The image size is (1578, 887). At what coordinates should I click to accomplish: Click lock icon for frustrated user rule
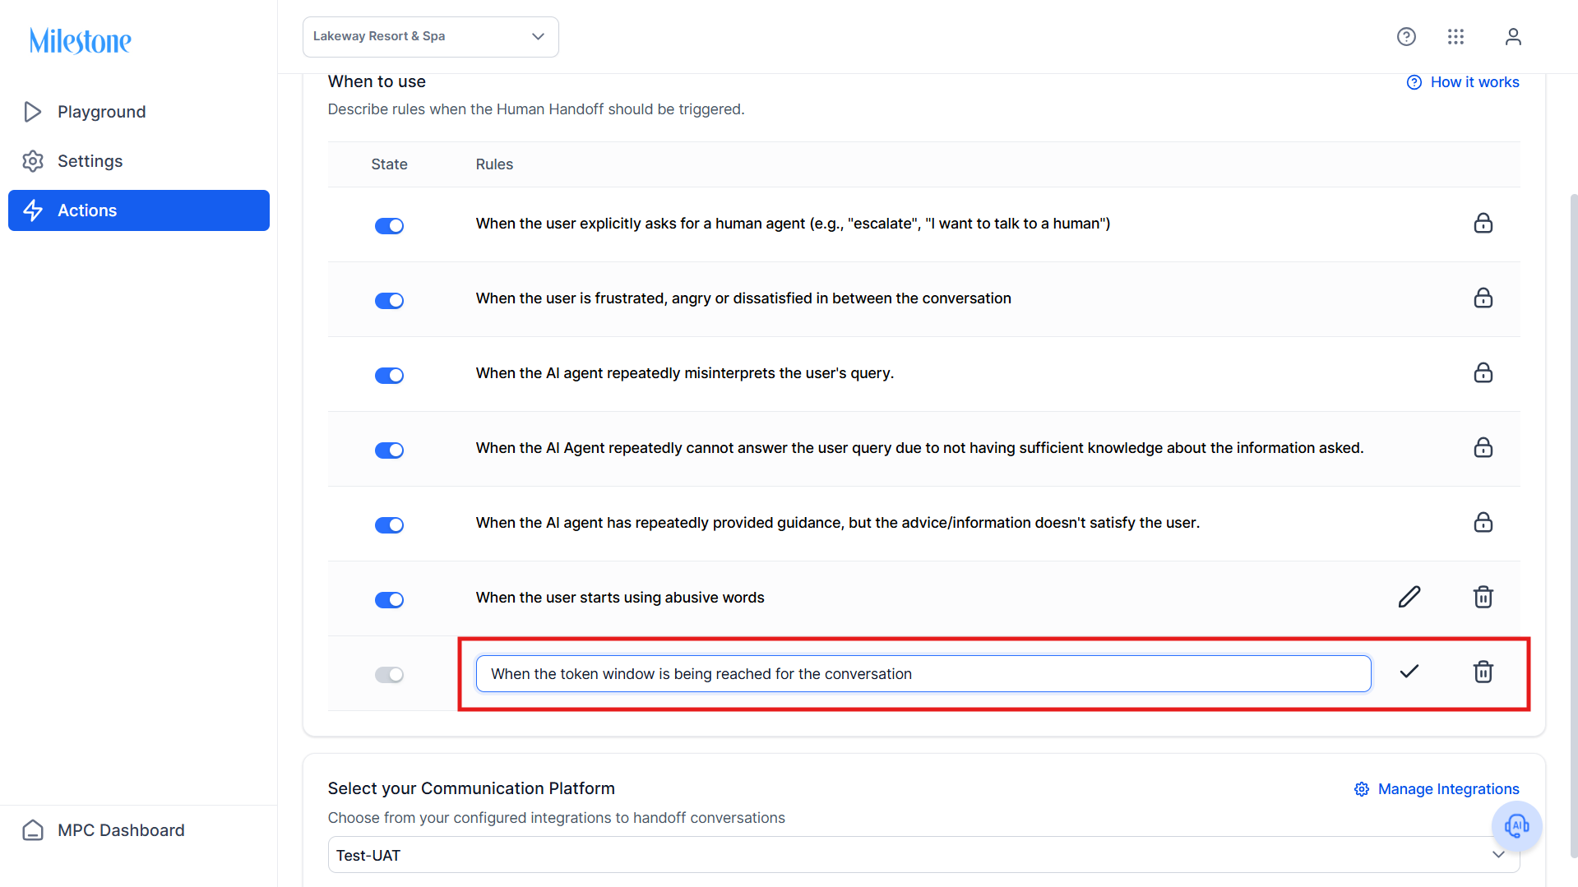(x=1483, y=298)
